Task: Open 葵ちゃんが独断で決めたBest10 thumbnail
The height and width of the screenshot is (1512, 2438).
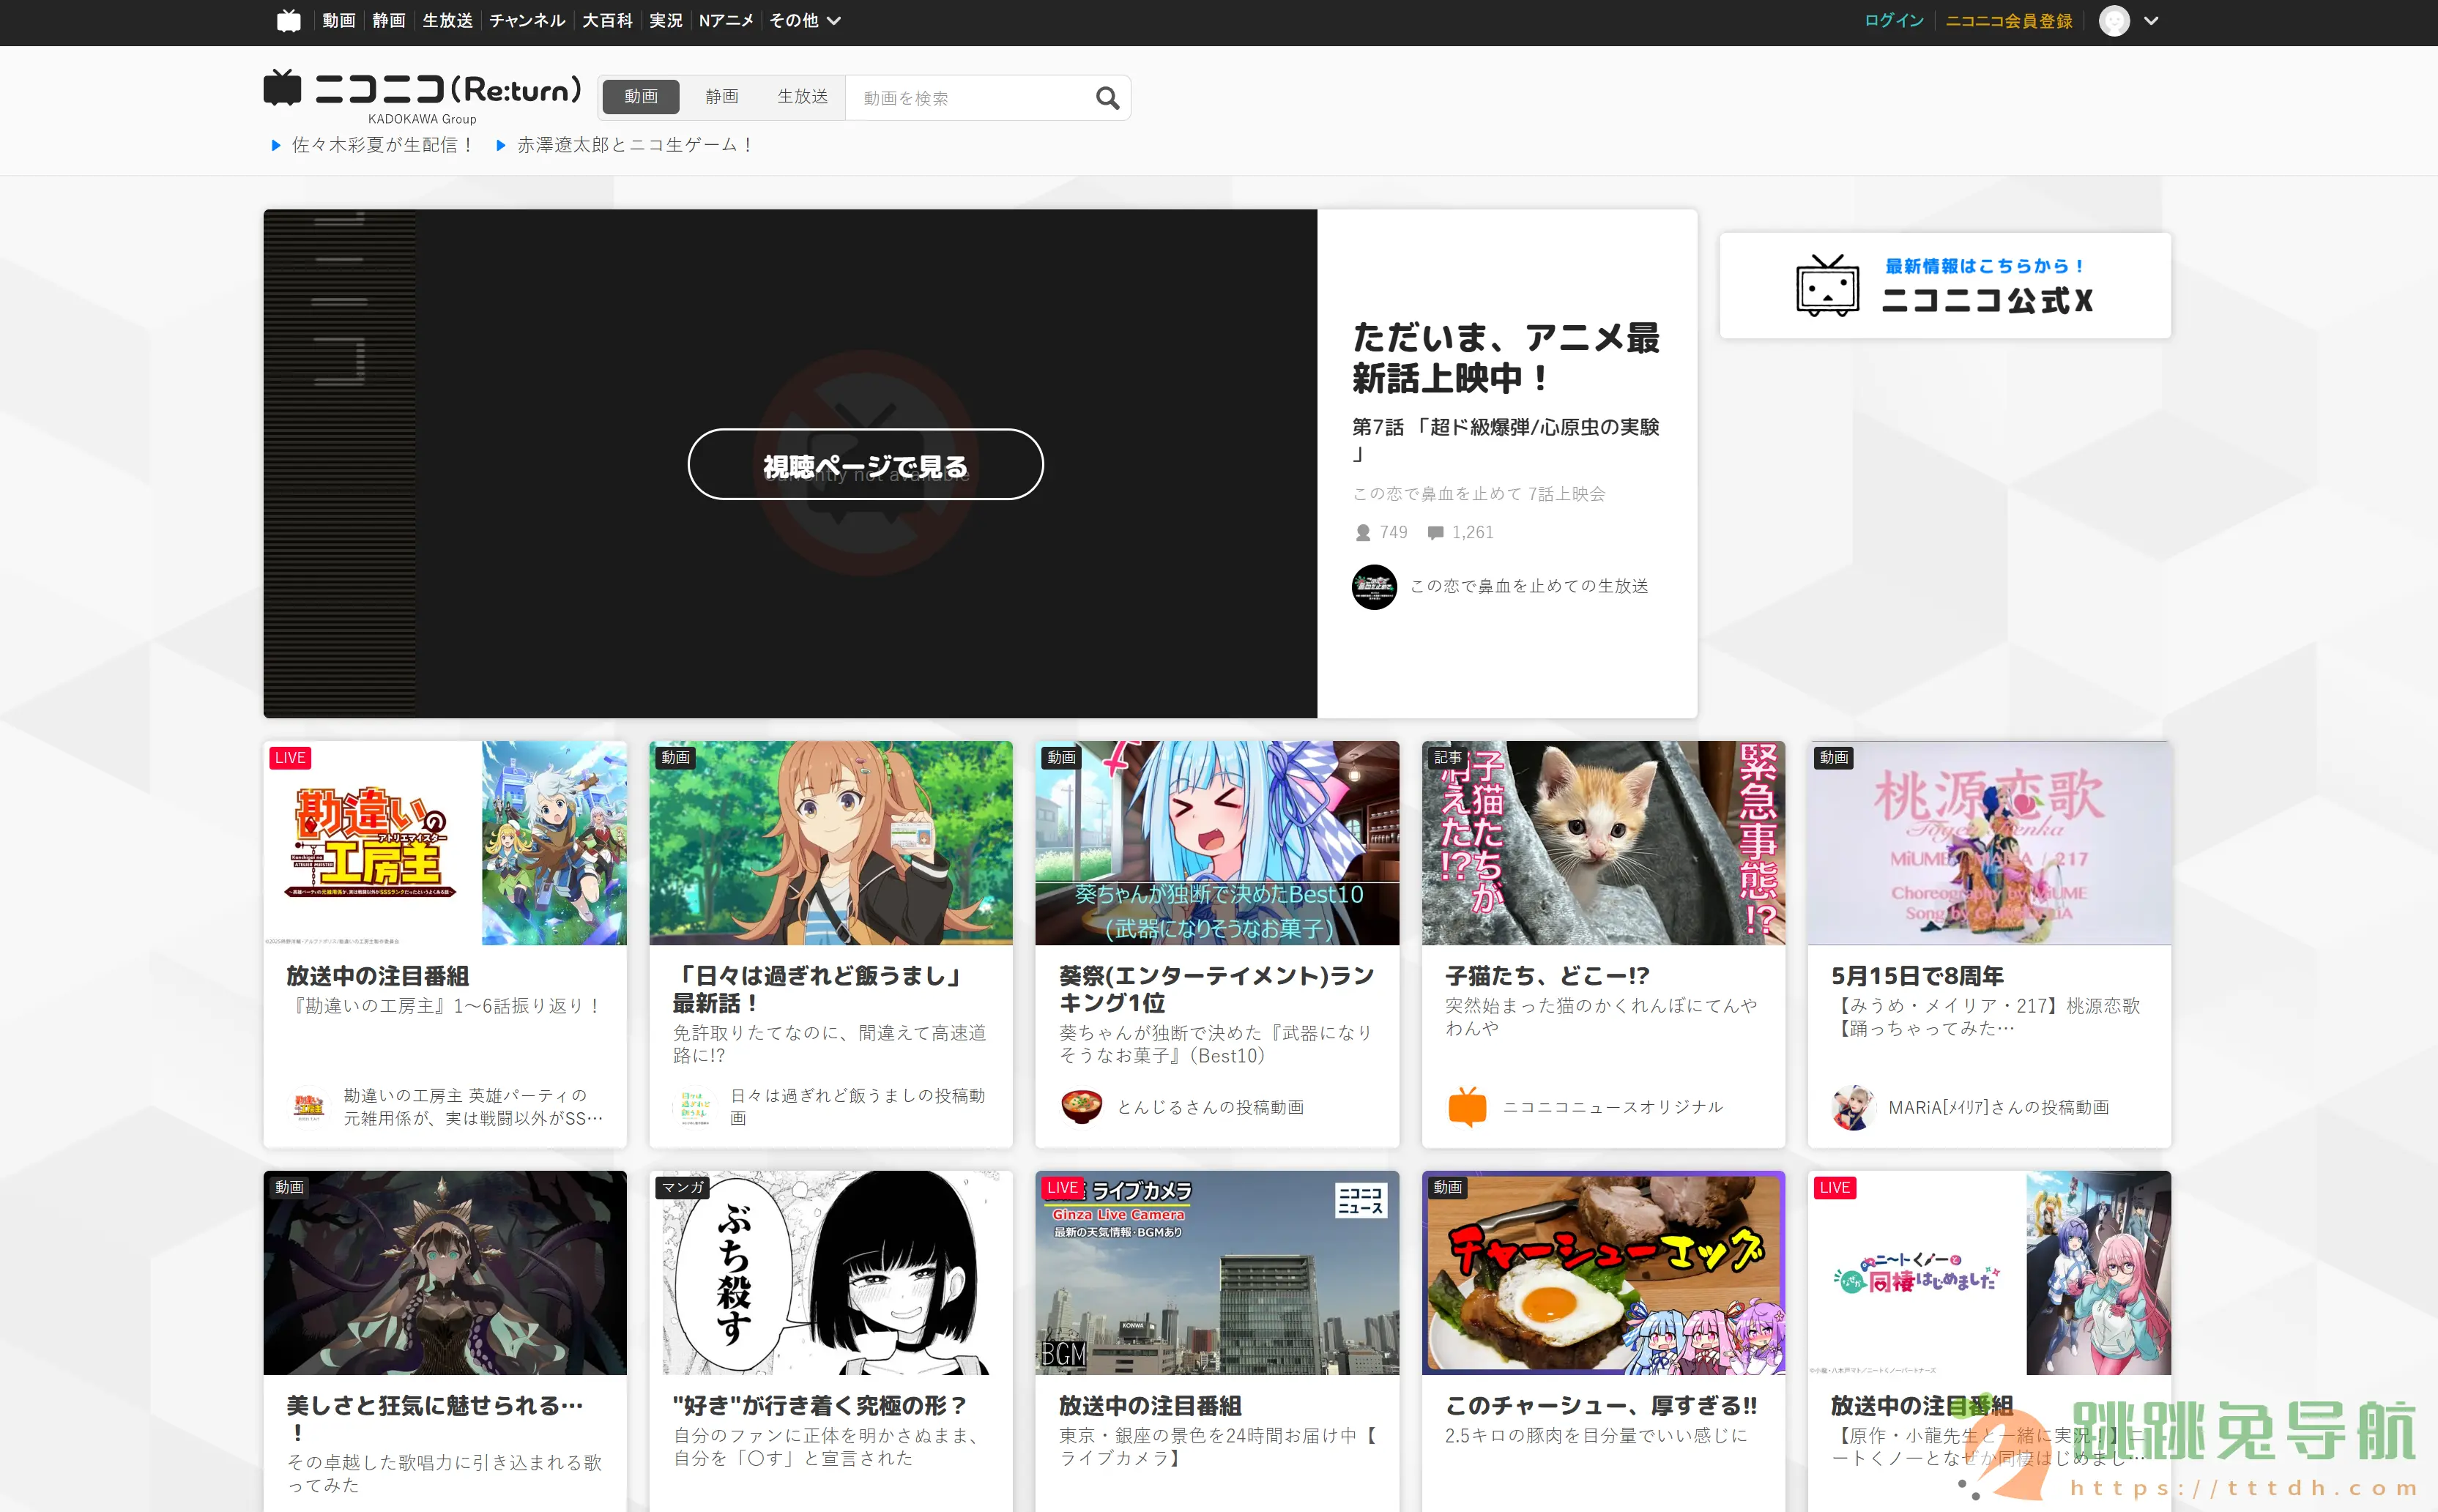Action: [x=1217, y=843]
